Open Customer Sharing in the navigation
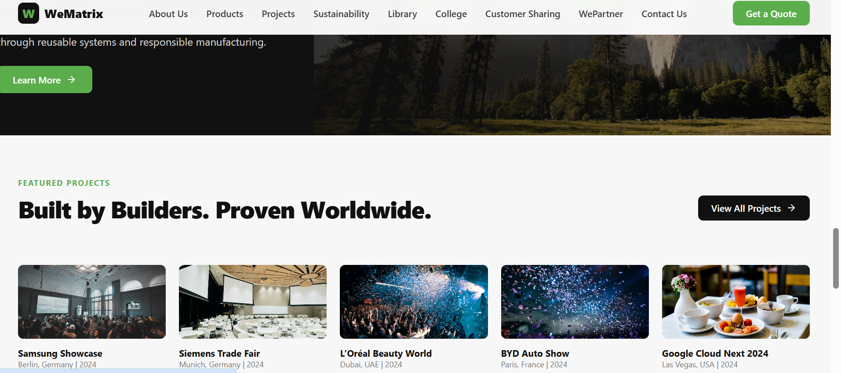Screen dimensions: 841x373 pyautogui.click(x=523, y=14)
